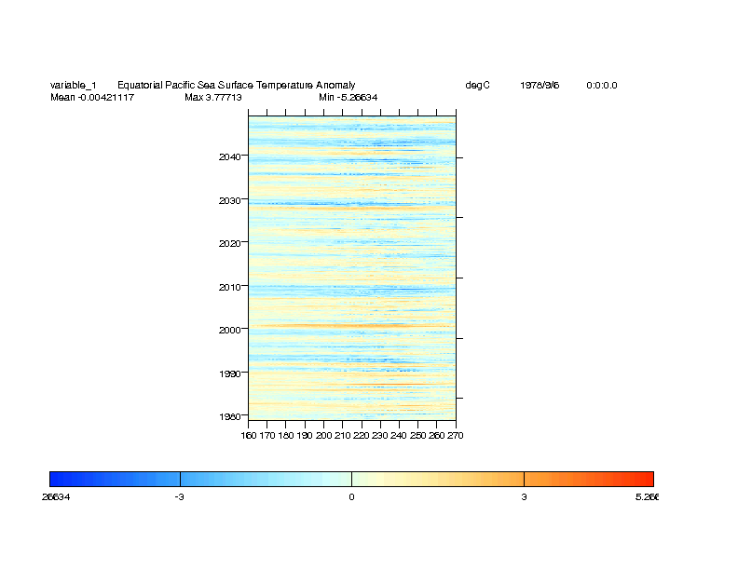The width and height of the screenshot is (738, 570).
Task: Click the 160 longitude label on the x-axis
Action: pyautogui.click(x=249, y=435)
